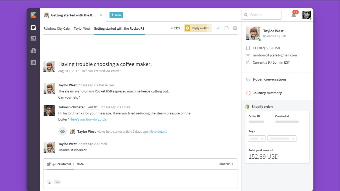Click the chat bubble icon by open conversations
This screenshot has width=340, height=191.
[x=248, y=79]
